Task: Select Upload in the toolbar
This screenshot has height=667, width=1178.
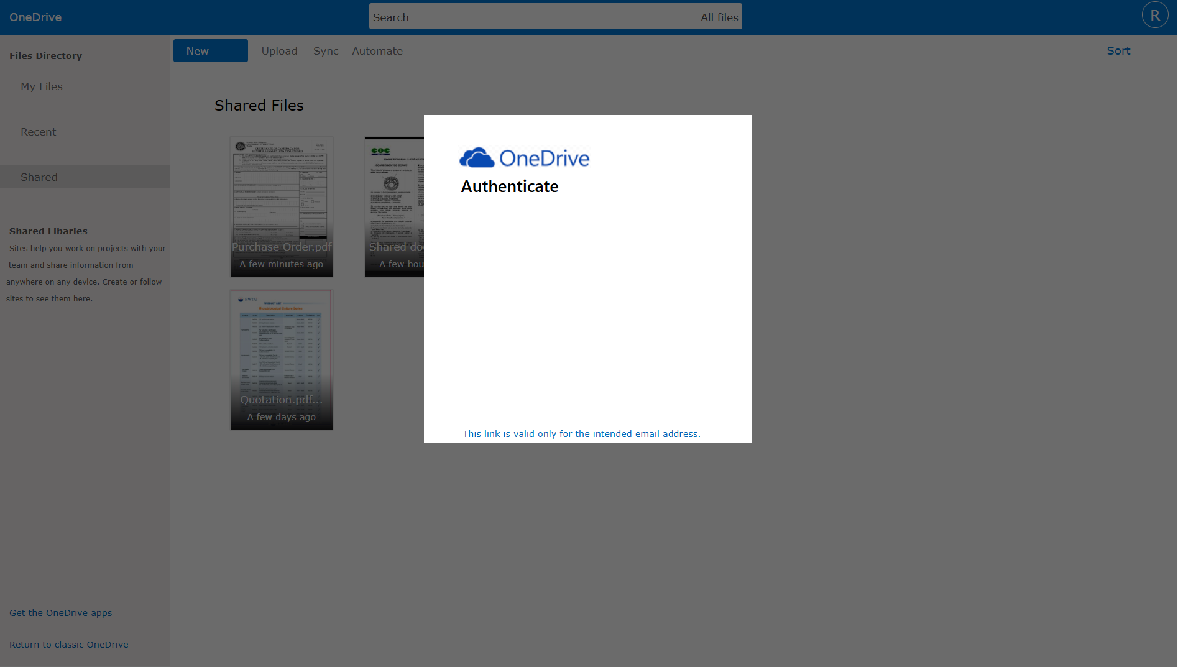Action: click(279, 51)
